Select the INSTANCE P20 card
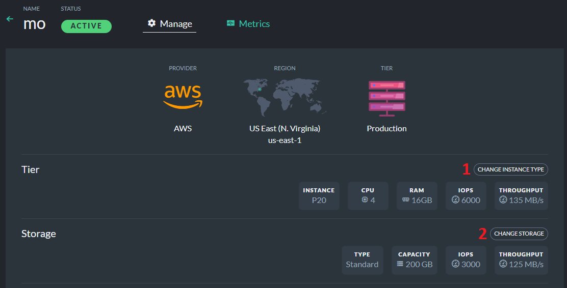 [319, 196]
